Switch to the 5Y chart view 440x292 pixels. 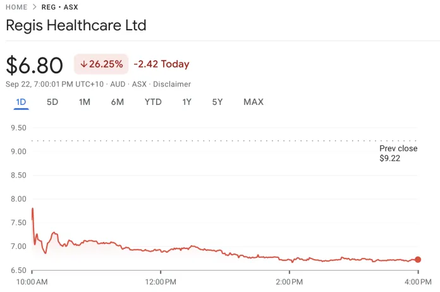(217, 102)
